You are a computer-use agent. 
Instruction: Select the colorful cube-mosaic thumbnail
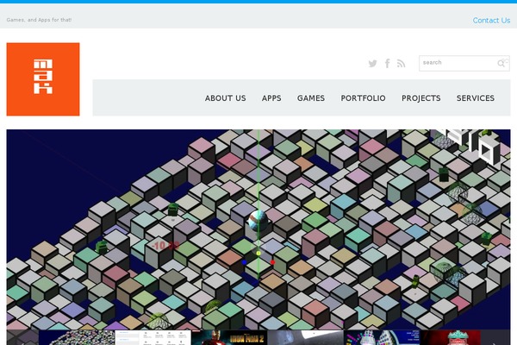(x=77, y=338)
